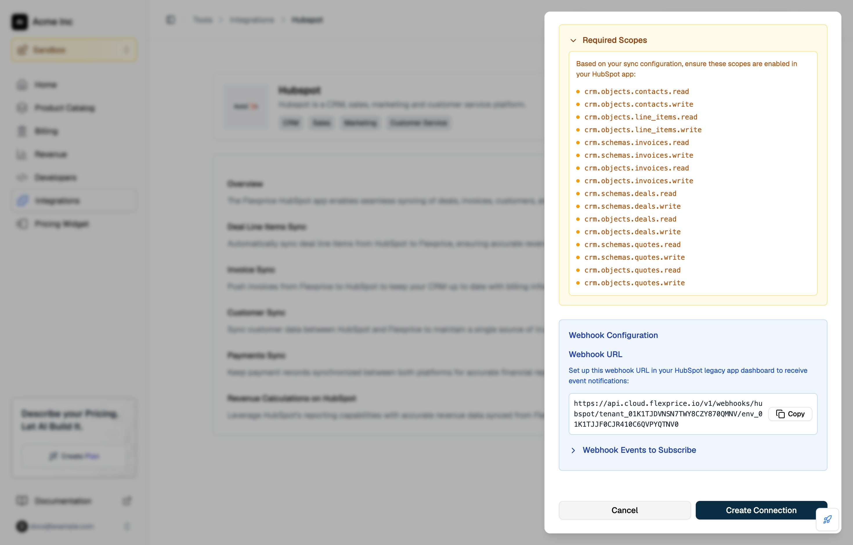Image resolution: width=853 pixels, height=545 pixels.
Task: Click the Pricing Widget icon
Action: [22, 224]
